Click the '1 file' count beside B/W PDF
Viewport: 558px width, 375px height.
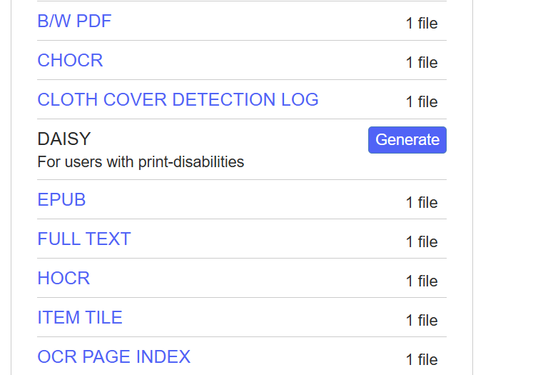coord(421,24)
